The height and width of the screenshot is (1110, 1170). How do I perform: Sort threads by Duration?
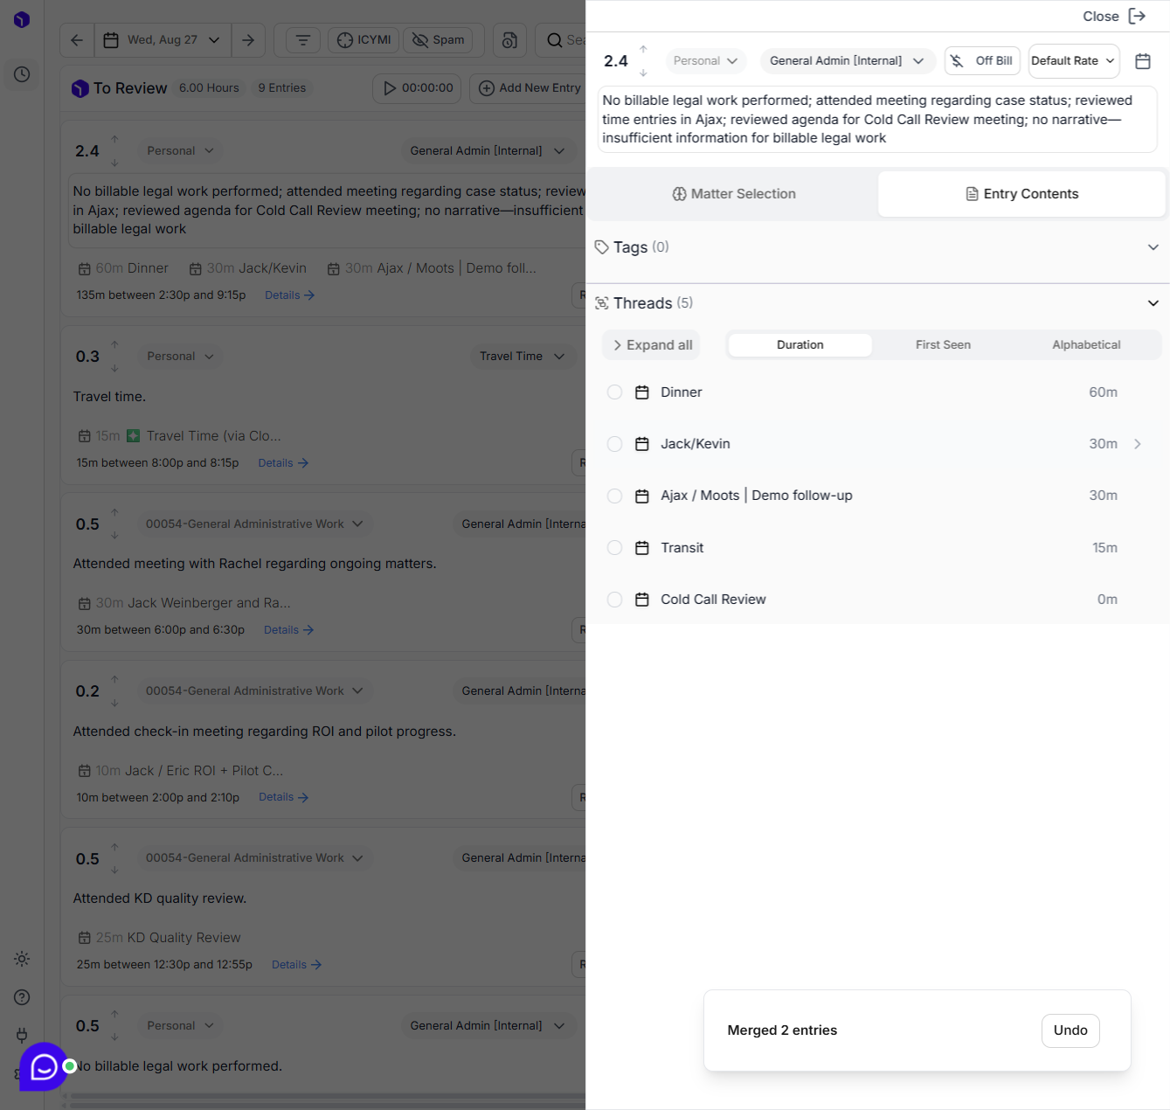click(x=800, y=345)
